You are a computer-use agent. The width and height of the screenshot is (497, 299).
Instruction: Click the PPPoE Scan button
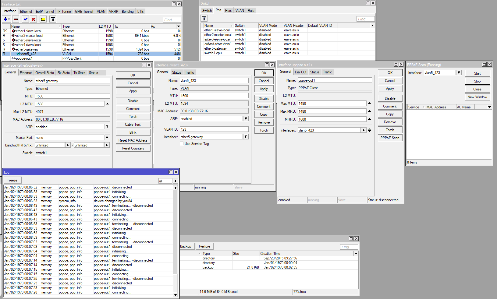[390, 138]
